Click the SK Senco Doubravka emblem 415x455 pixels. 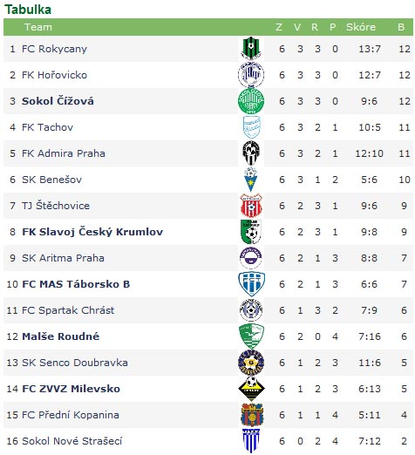pos(251,363)
